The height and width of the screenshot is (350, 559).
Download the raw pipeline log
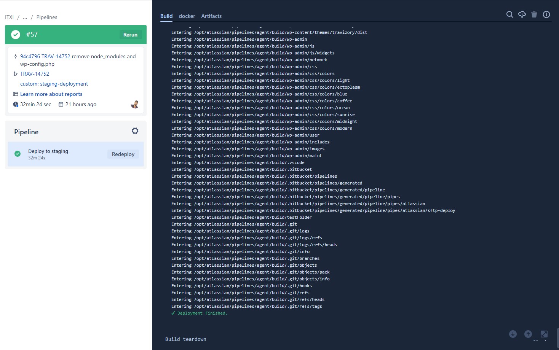[522, 14]
